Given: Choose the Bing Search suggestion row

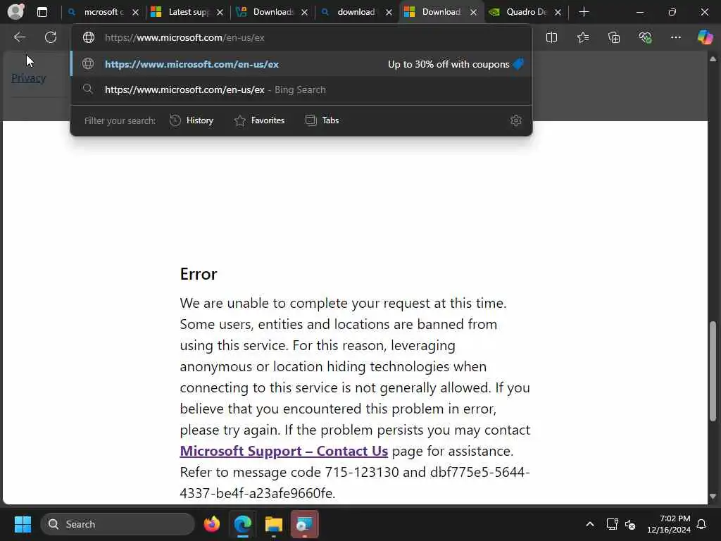Looking at the screenshot, I should (x=301, y=89).
